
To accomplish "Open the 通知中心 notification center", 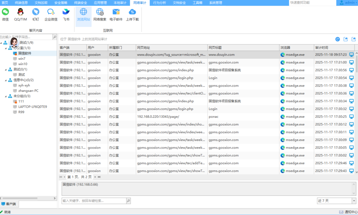I will coord(348,212).
